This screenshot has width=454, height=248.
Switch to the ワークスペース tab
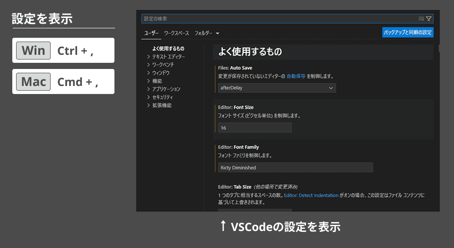point(176,33)
